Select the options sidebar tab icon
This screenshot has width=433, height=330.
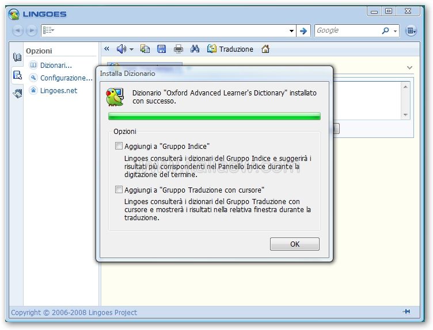[x=17, y=75]
